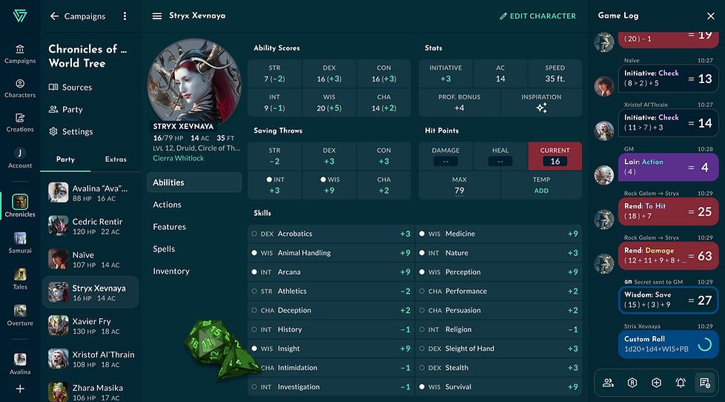Toggle Medicine skill proficiency
This screenshot has width=725, height=402.
(x=422, y=234)
